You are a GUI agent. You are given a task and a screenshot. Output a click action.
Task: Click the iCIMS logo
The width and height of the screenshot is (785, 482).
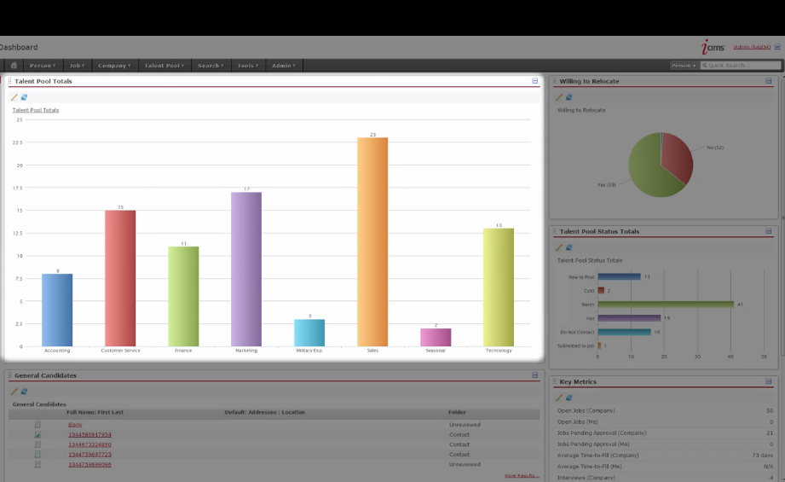pos(713,47)
